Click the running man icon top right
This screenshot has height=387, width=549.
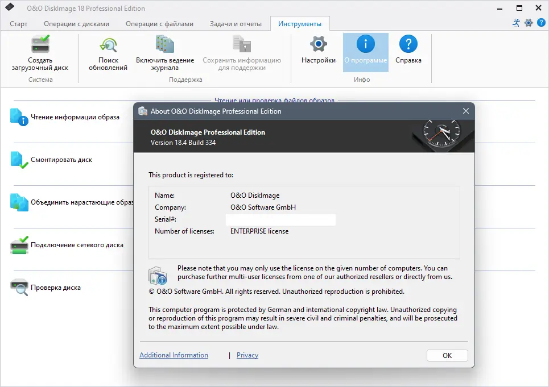point(516,23)
